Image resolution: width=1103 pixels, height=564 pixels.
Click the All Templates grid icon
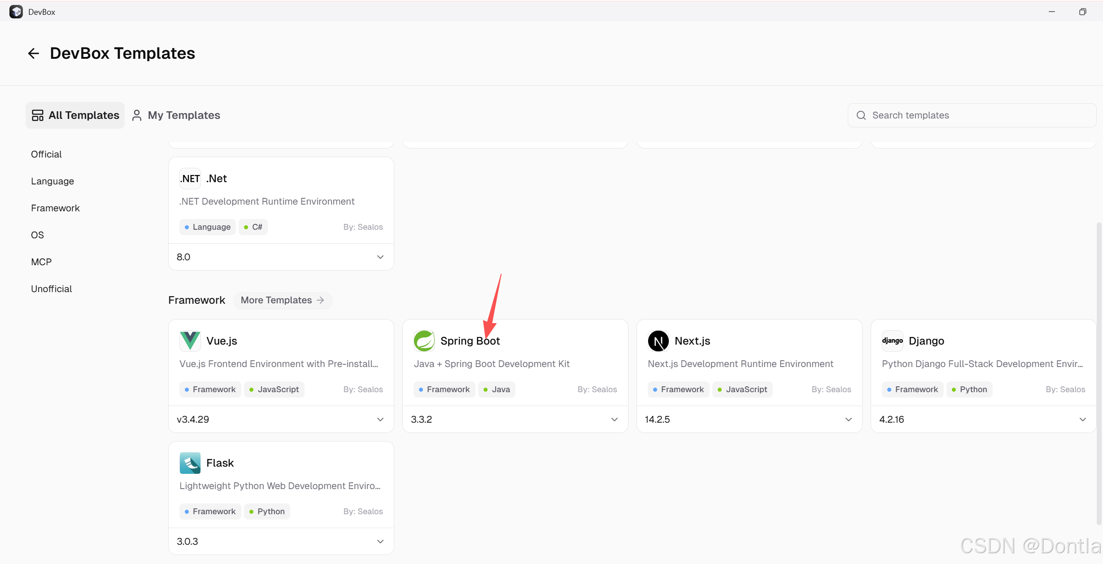click(38, 115)
